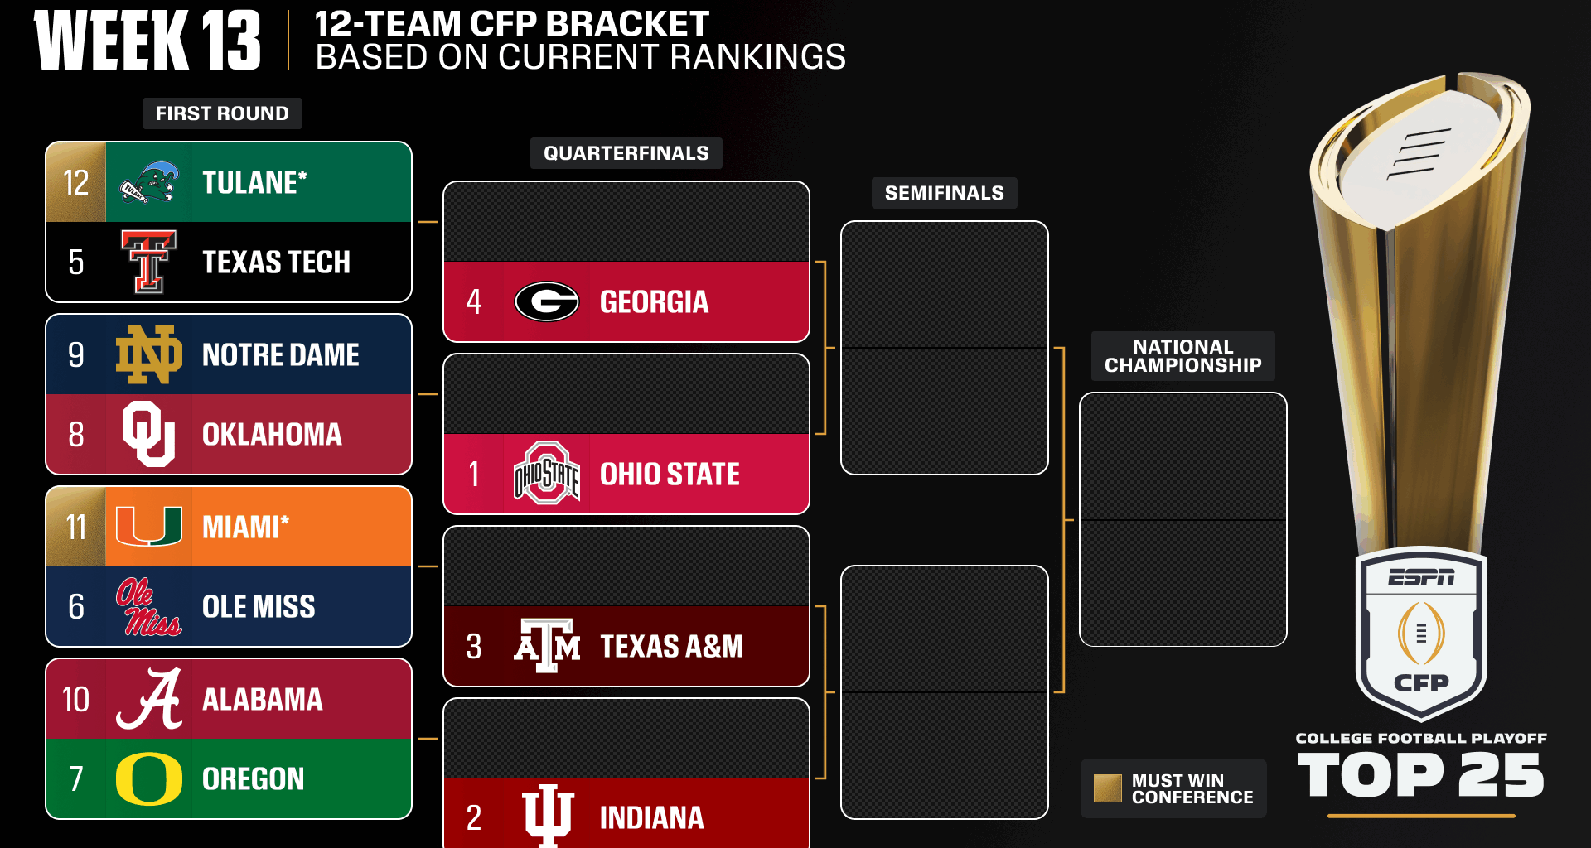Select the Notre Dame ND logo
The width and height of the screenshot is (1591, 848).
[x=149, y=354]
